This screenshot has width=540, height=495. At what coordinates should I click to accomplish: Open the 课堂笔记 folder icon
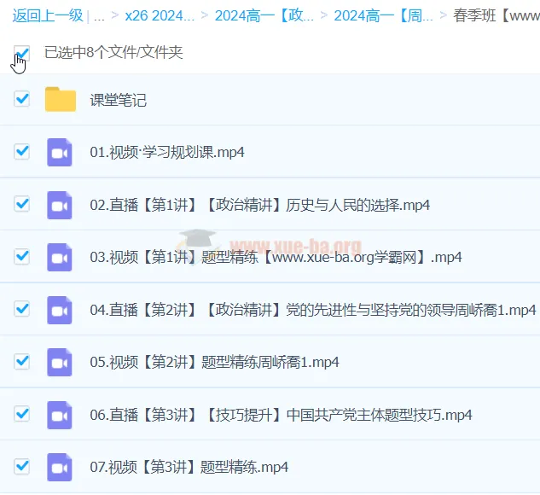[x=61, y=100]
